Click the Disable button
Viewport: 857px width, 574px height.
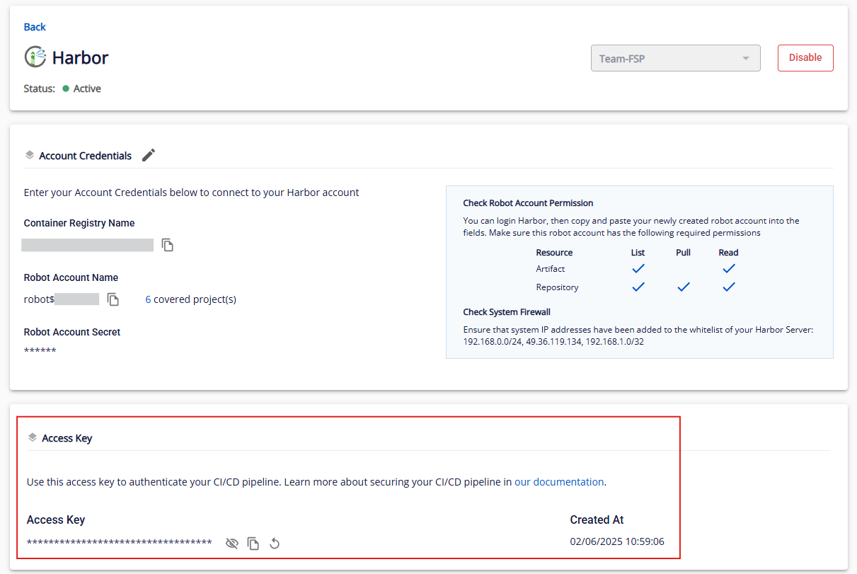[805, 58]
